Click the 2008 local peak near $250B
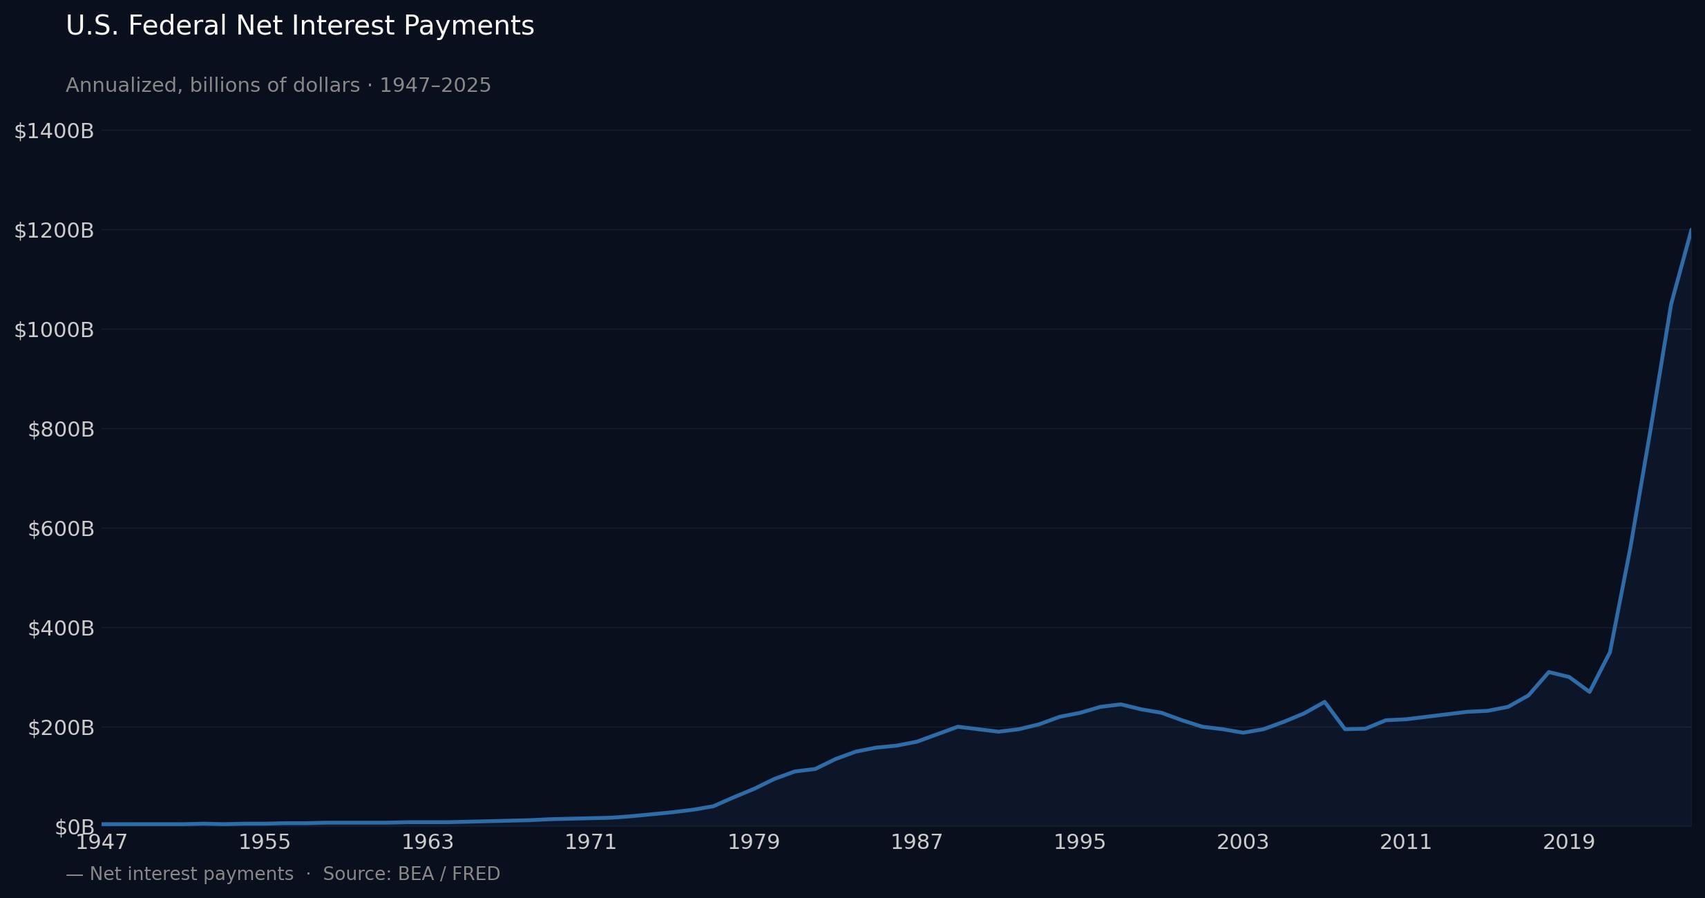 (x=1324, y=702)
